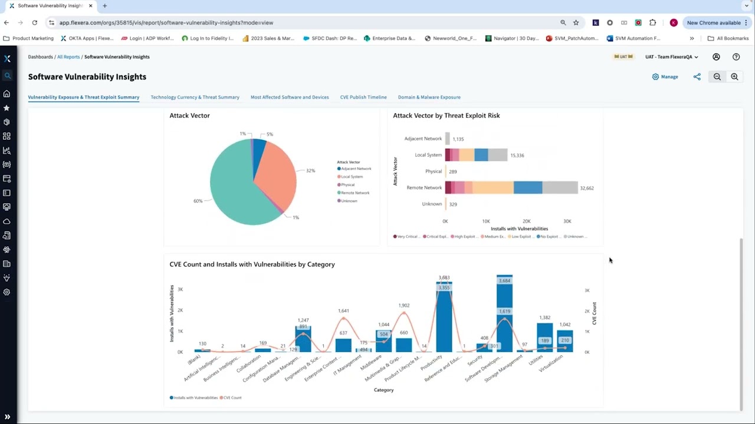This screenshot has width=755, height=424.
Task: Open the user account profile icon
Action: 716,57
